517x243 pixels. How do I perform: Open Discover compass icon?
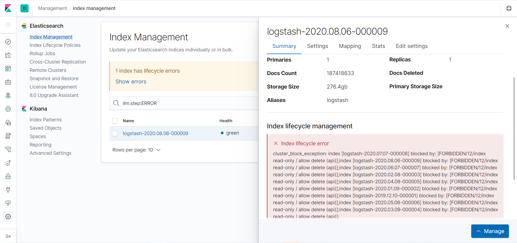click(8, 42)
